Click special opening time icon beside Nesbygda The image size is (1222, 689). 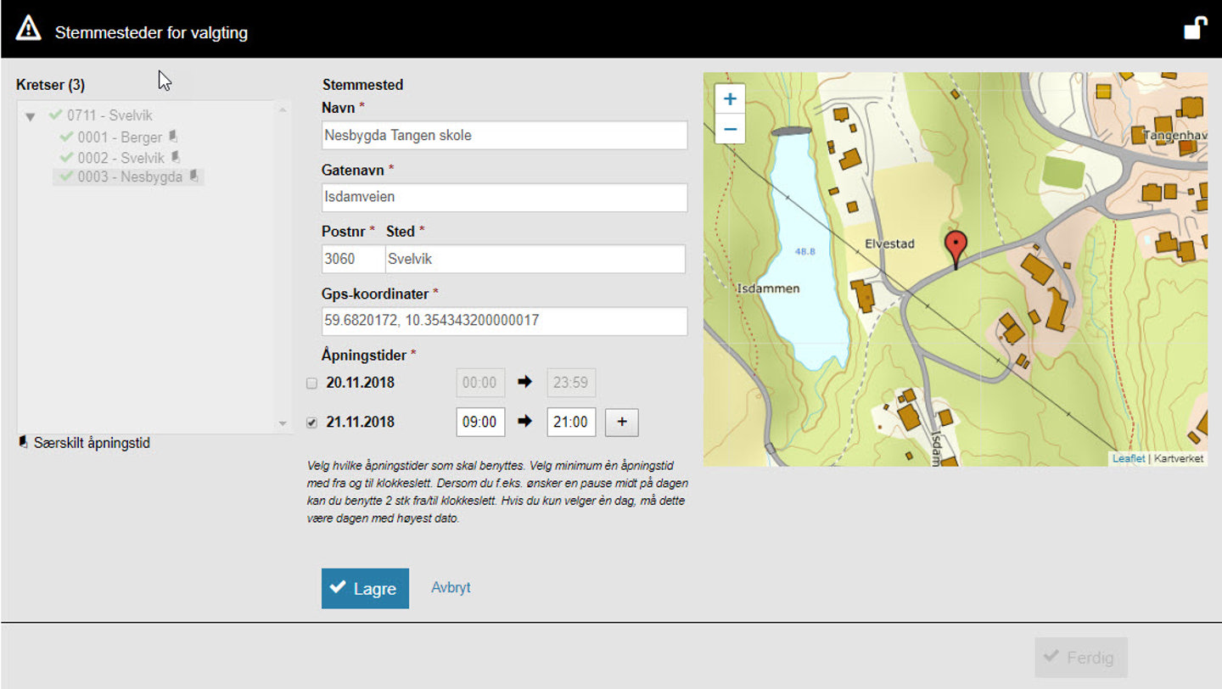pyautogui.click(x=193, y=176)
